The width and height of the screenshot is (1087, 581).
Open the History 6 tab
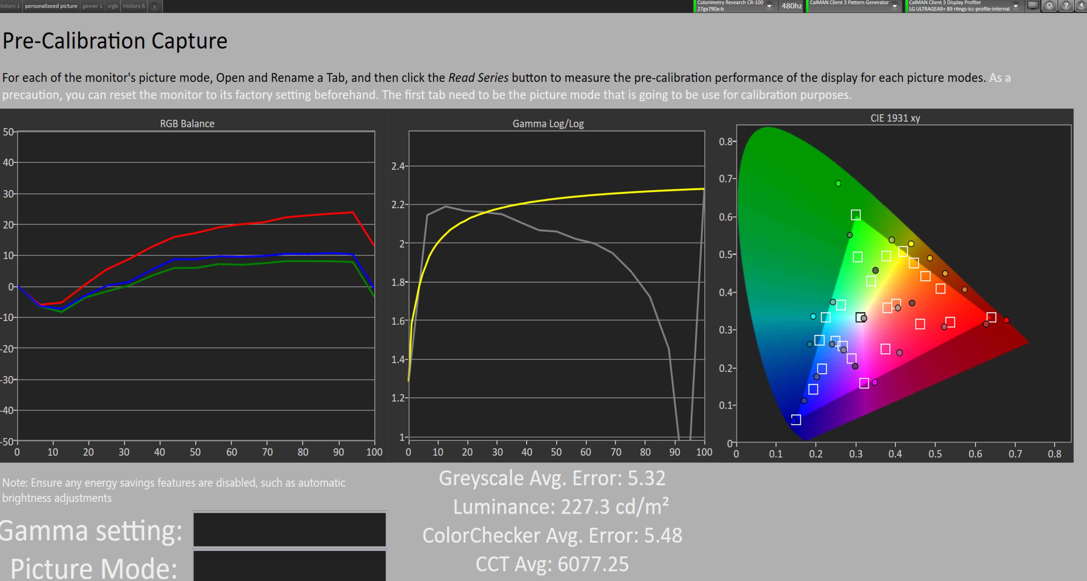pyautogui.click(x=134, y=6)
